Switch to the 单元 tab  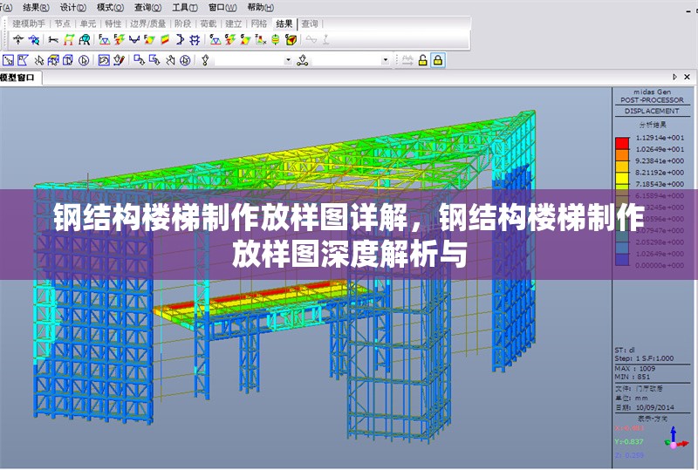pos(88,24)
